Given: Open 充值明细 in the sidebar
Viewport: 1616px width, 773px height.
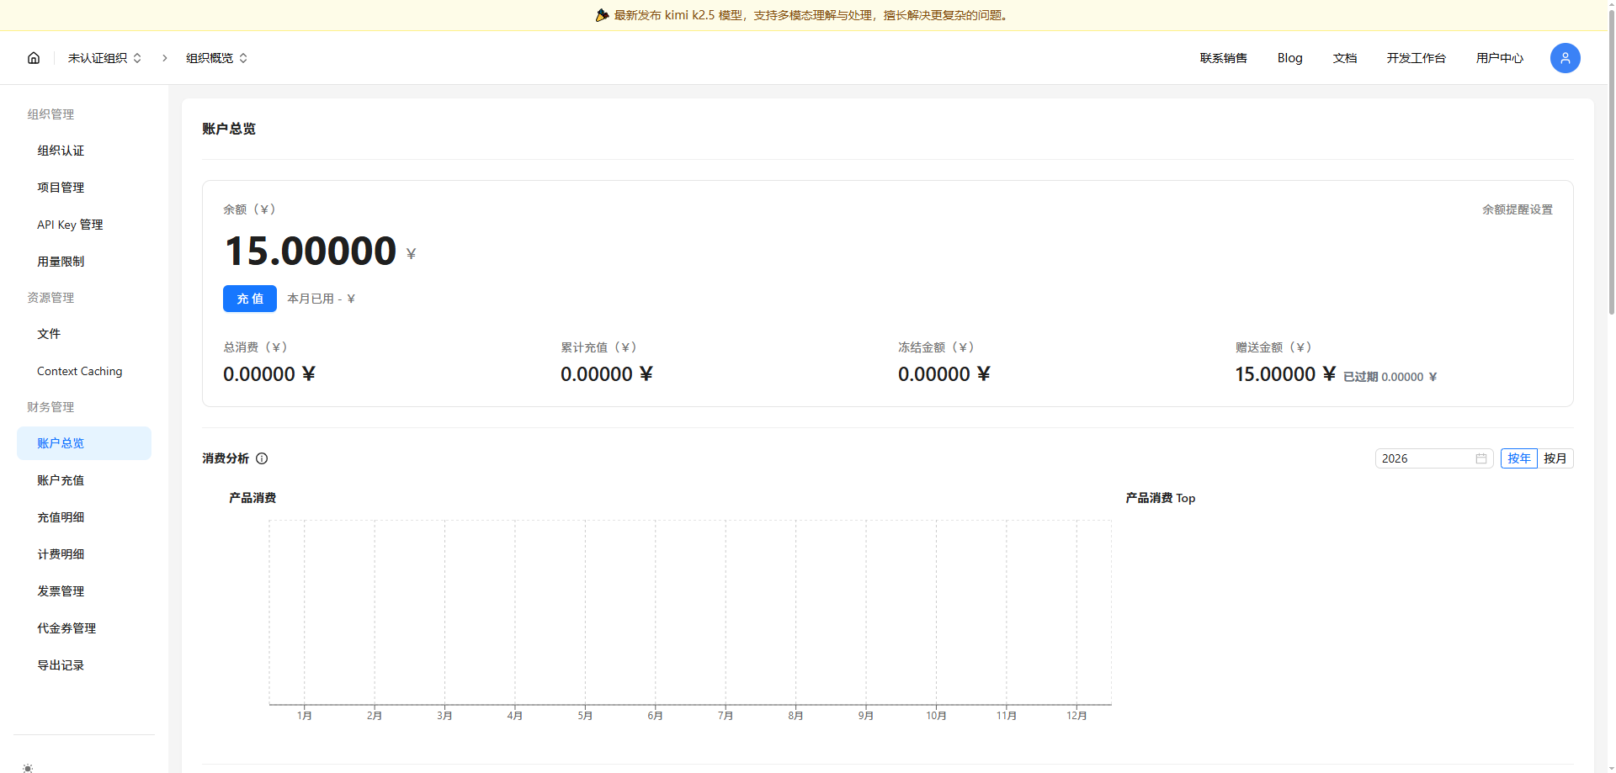Looking at the screenshot, I should tap(84, 517).
